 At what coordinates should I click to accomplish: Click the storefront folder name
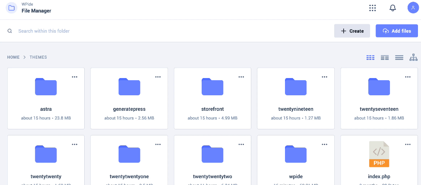212,109
